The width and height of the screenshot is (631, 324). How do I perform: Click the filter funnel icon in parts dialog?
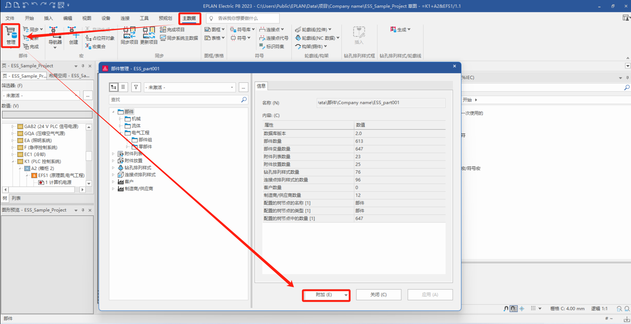click(x=136, y=87)
